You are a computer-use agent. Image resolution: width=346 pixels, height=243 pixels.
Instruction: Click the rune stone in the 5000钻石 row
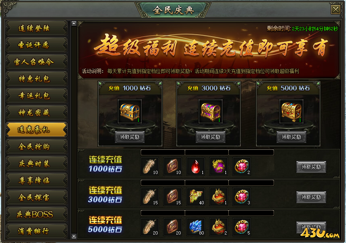(x=173, y=227)
